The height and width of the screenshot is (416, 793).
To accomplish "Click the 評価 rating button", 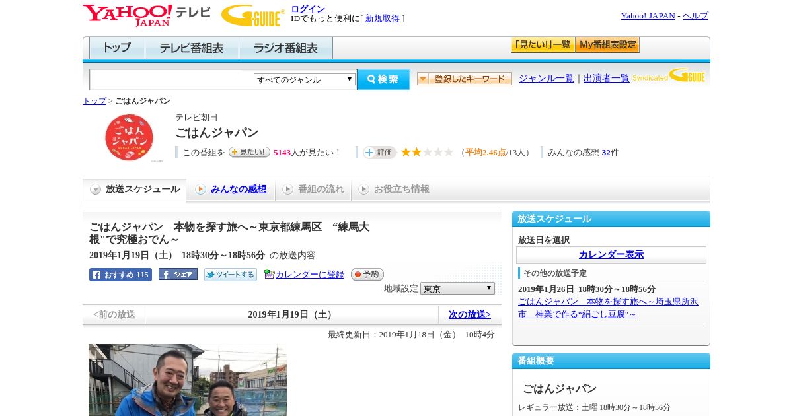I will (379, 153).
